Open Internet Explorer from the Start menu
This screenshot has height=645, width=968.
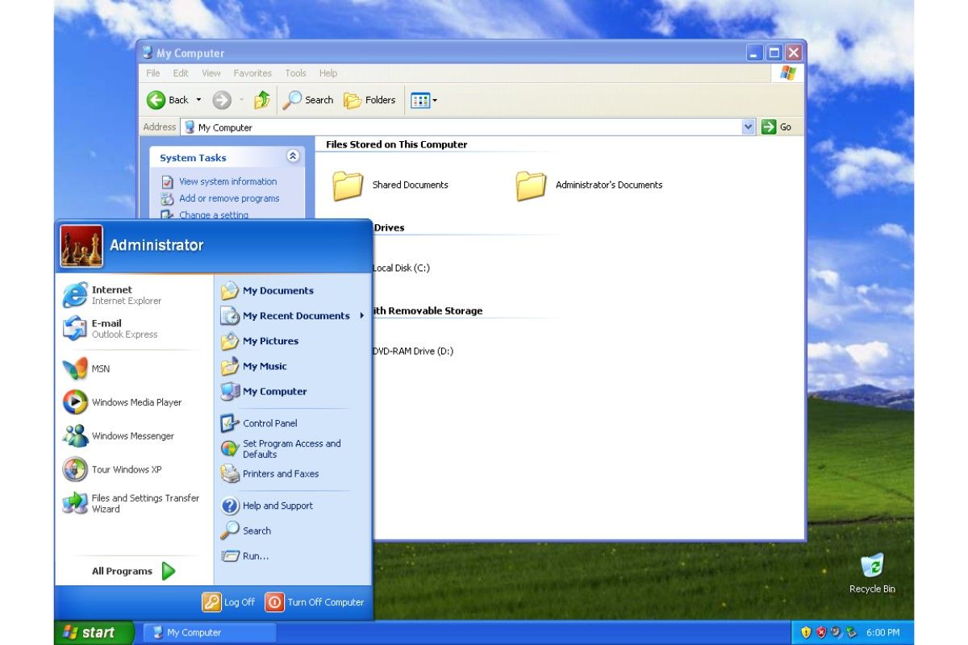click(111, 295)
